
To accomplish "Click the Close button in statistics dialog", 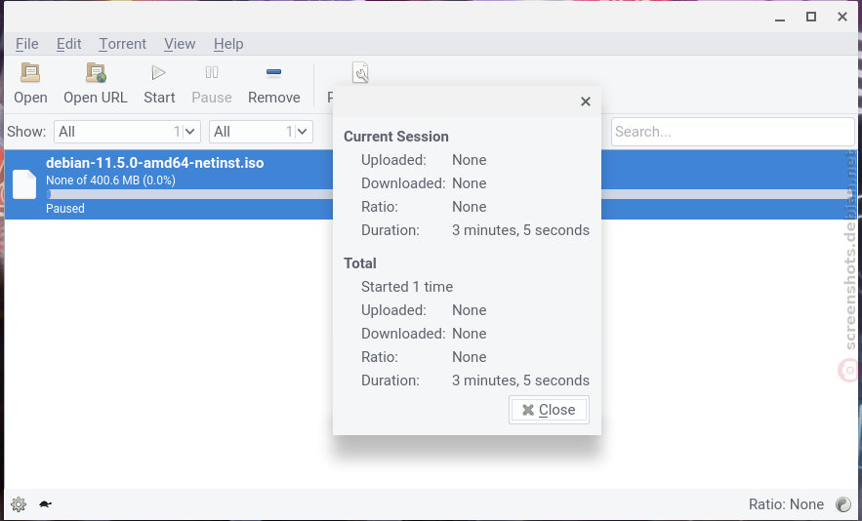I will (x=549, y=410).
